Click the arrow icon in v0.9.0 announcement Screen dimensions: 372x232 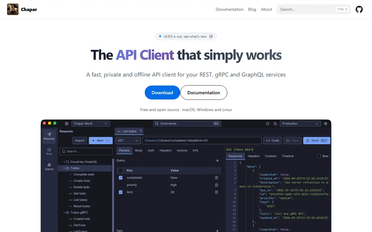point(211,37)
